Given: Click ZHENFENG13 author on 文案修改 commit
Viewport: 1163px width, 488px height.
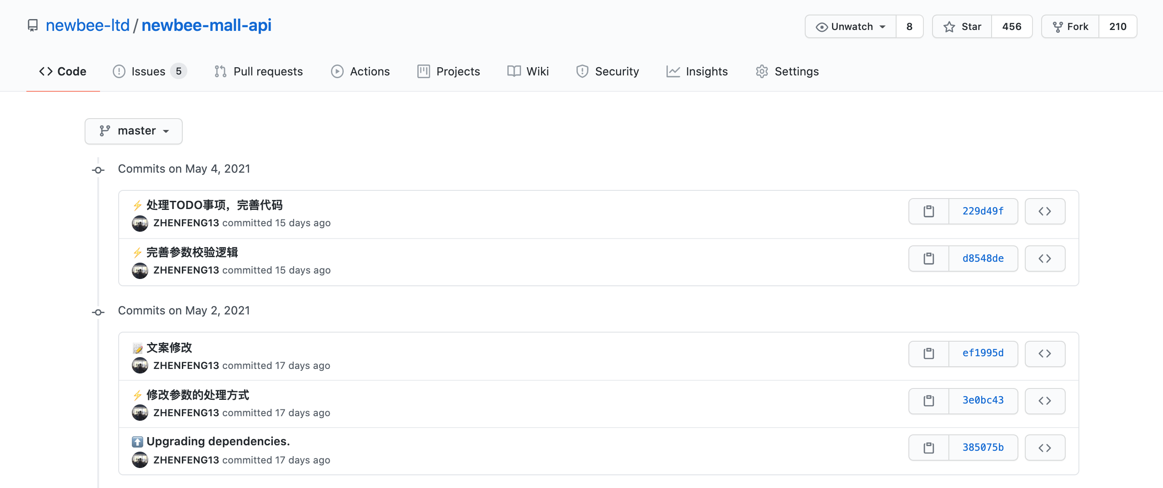Looking at the screenshot, I should point(186,366).
